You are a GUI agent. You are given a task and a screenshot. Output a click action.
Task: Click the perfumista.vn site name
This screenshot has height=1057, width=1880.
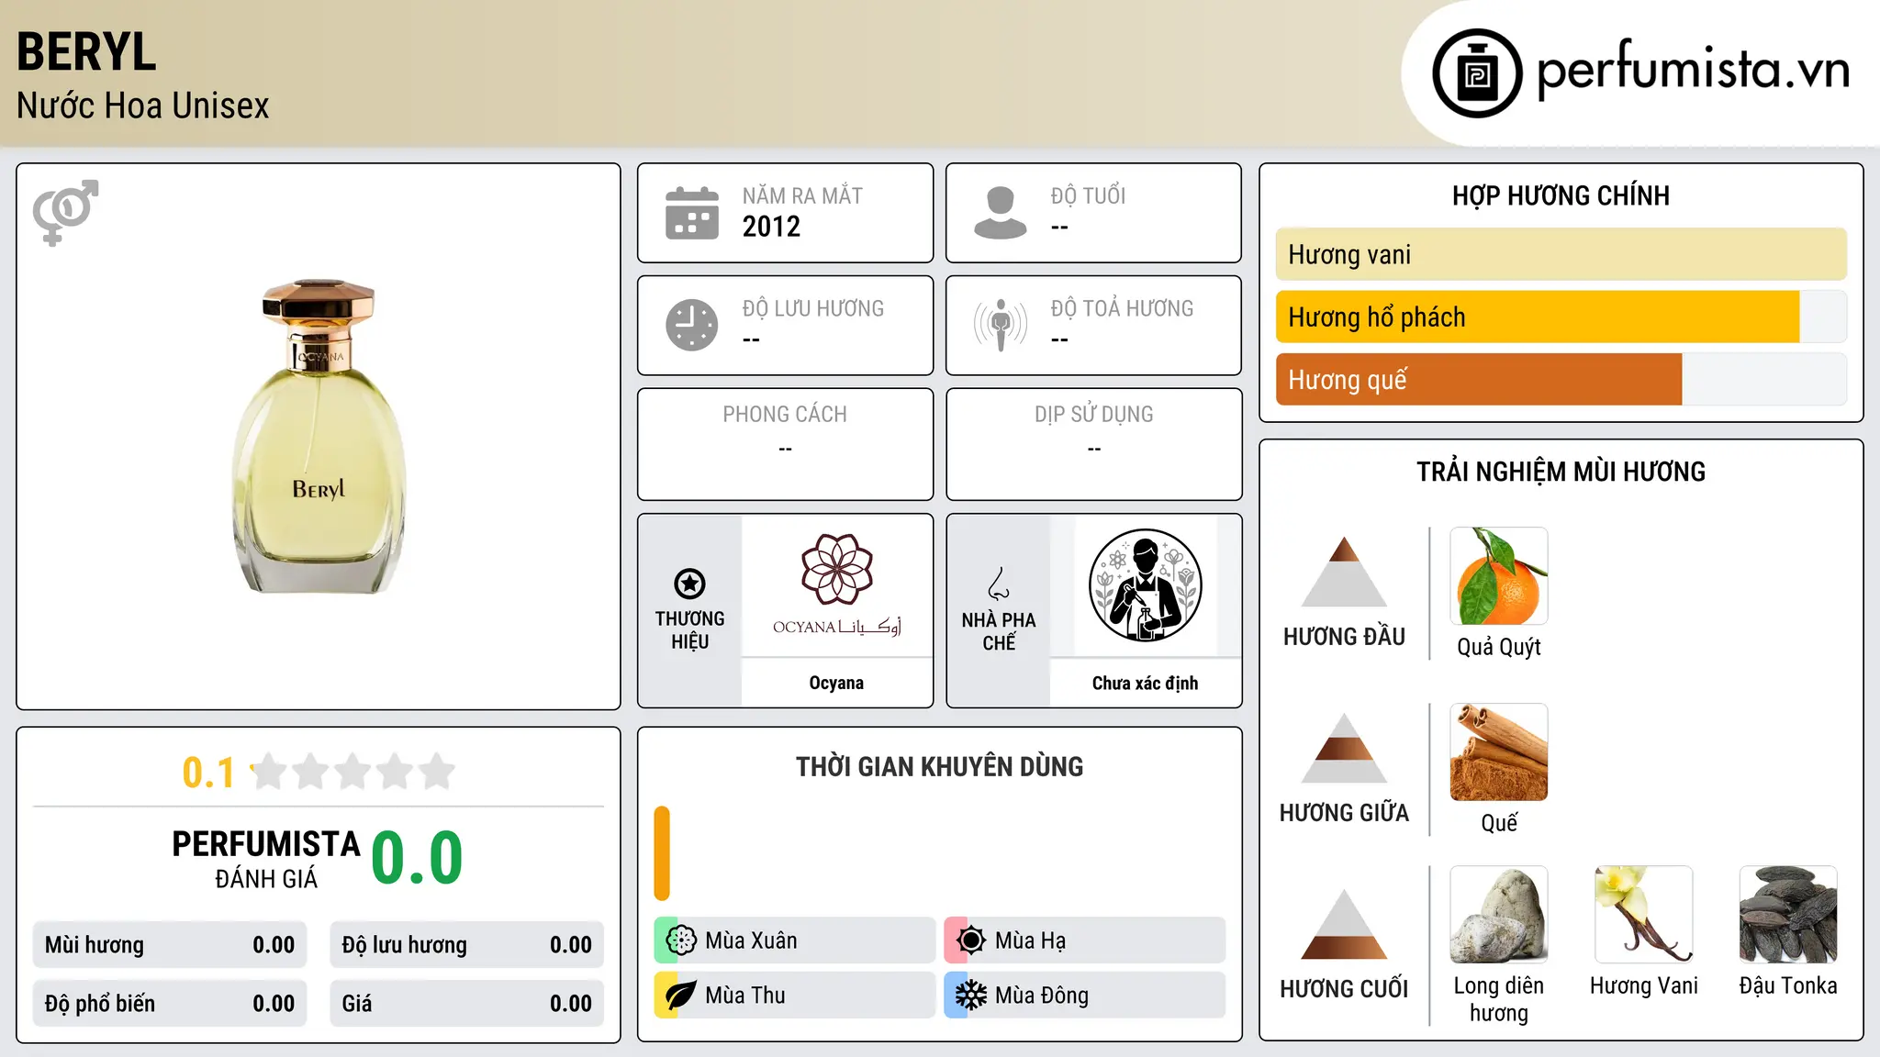[1693, 70]
